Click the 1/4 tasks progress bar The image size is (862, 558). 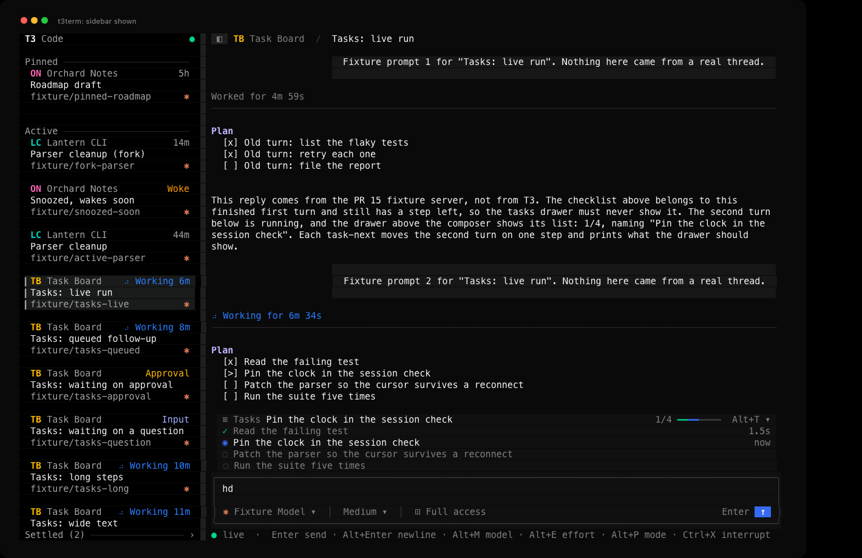(x=699, y=420)
